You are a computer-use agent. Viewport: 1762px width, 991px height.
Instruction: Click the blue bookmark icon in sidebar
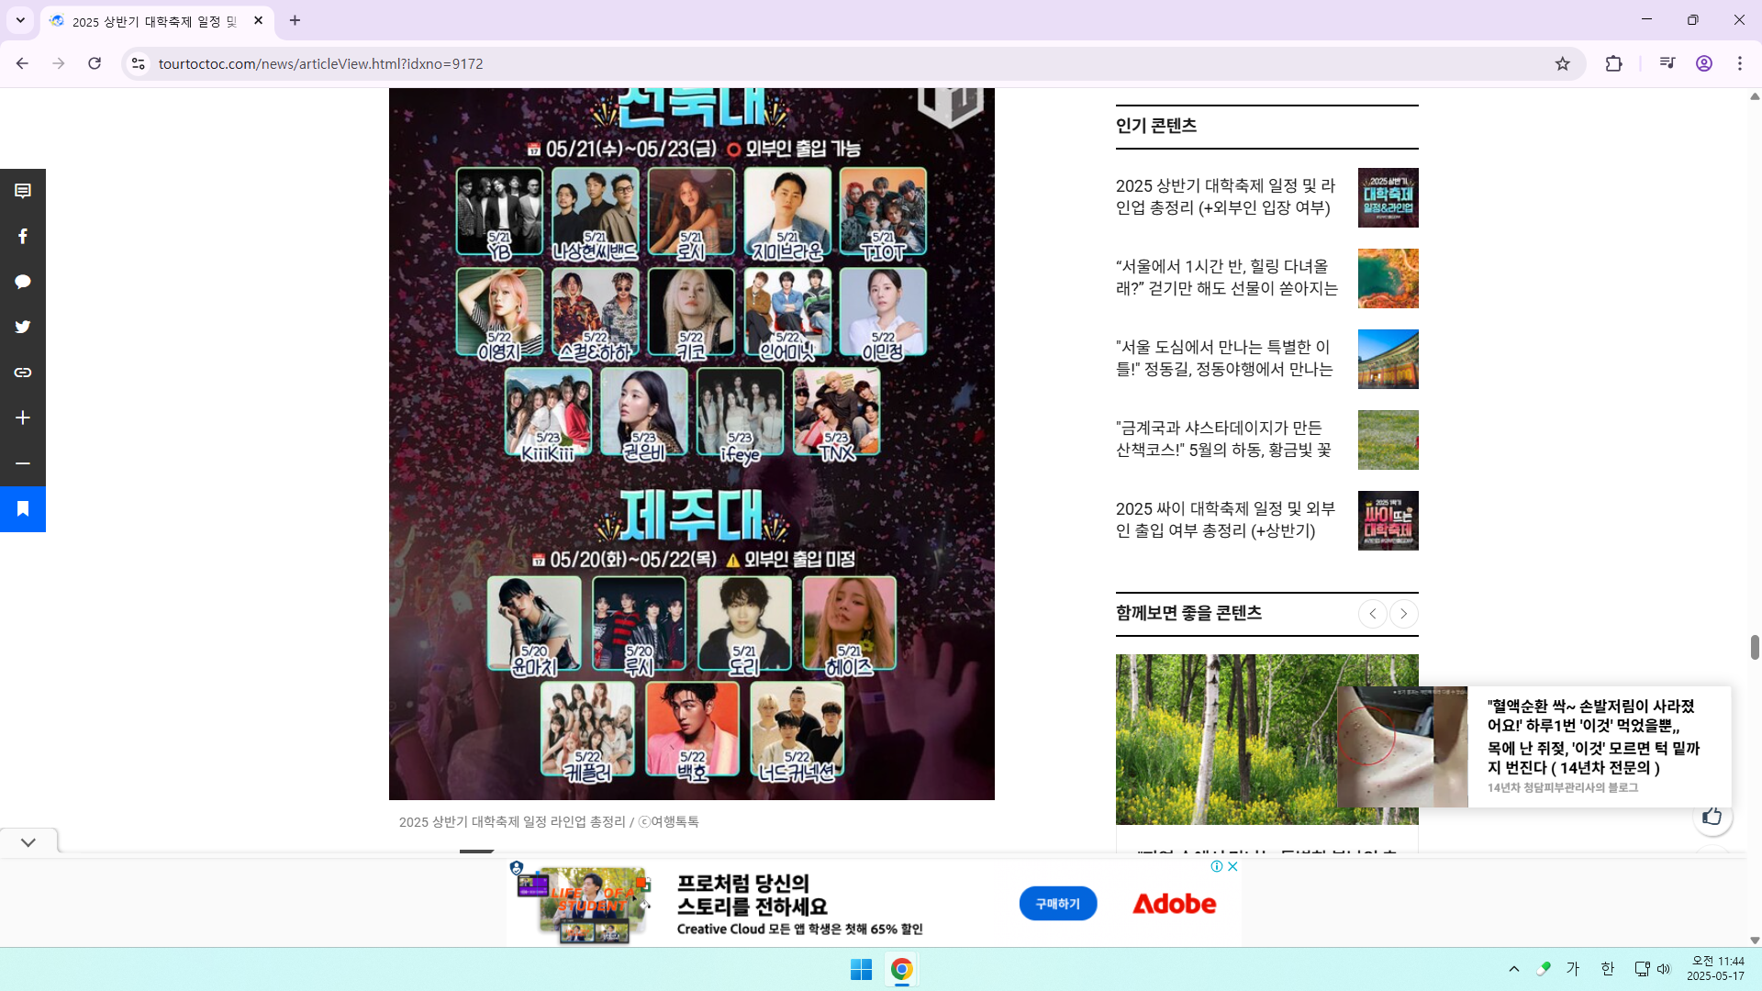[23, 508]
